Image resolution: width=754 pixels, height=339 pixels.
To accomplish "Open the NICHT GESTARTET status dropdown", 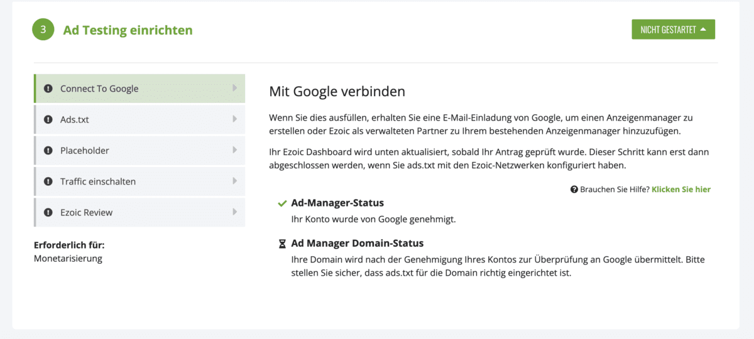I will (x=673, y=30).
